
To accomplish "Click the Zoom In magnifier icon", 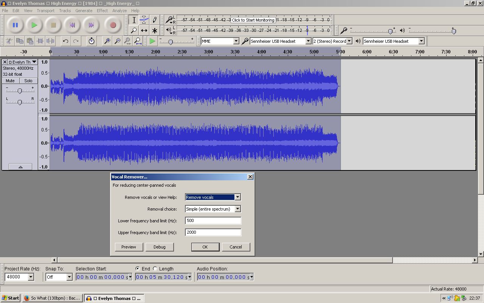I will coord(107,41).
